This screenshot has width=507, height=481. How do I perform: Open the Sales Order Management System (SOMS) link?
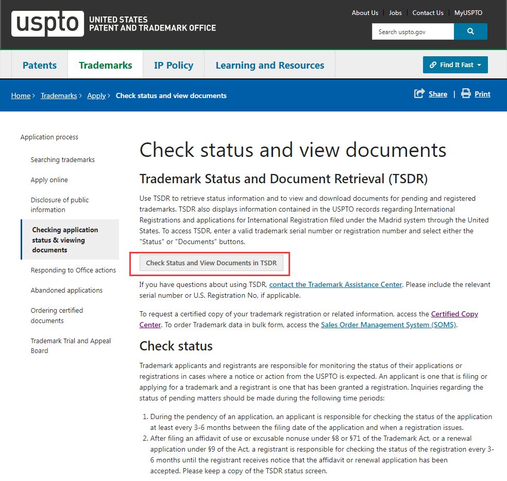coord(388,325)
